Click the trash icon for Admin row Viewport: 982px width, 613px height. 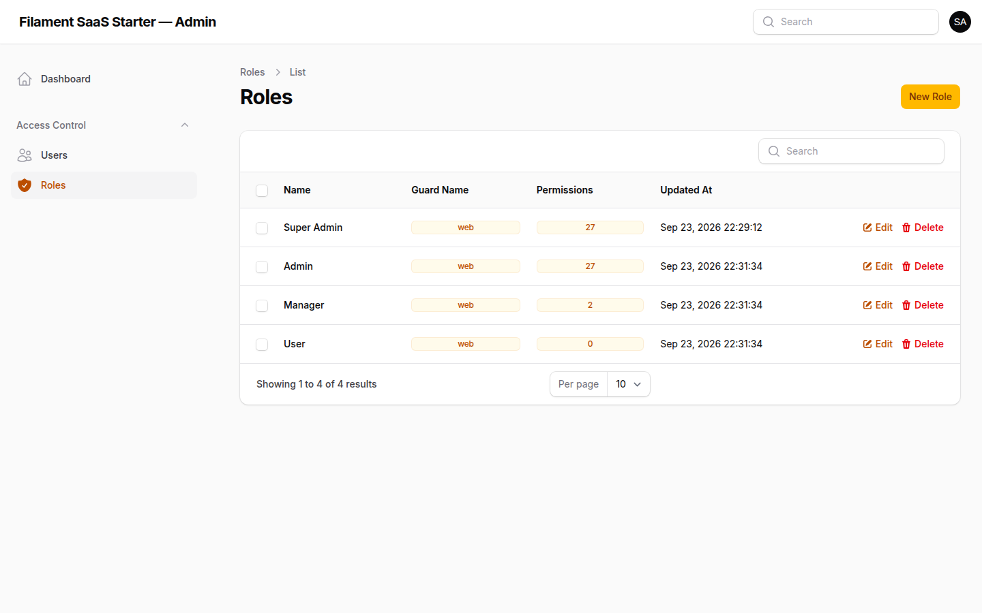906,266
